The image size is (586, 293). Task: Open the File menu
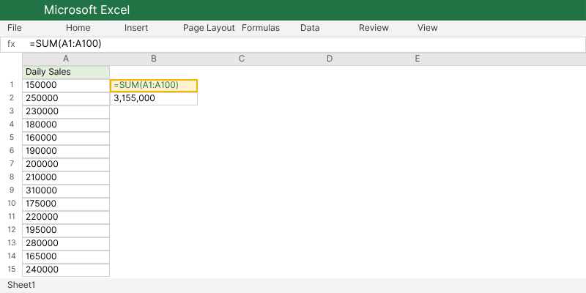15,28
